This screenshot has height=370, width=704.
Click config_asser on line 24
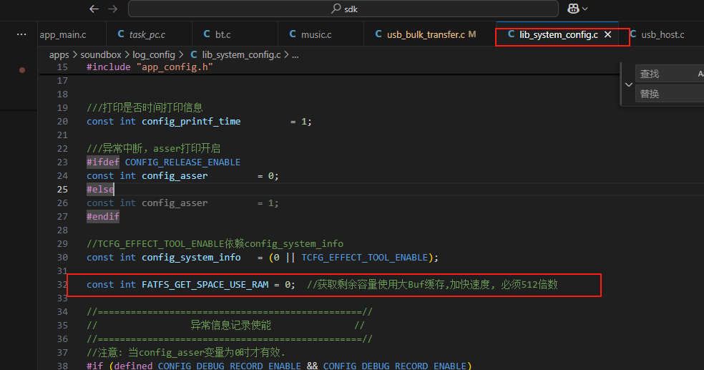tap(175, 175)
